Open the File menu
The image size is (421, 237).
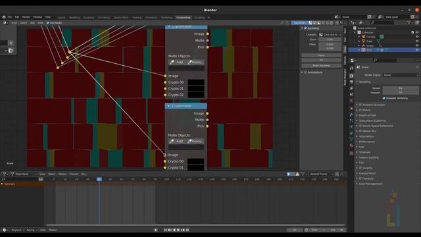(x=10, y=17)
